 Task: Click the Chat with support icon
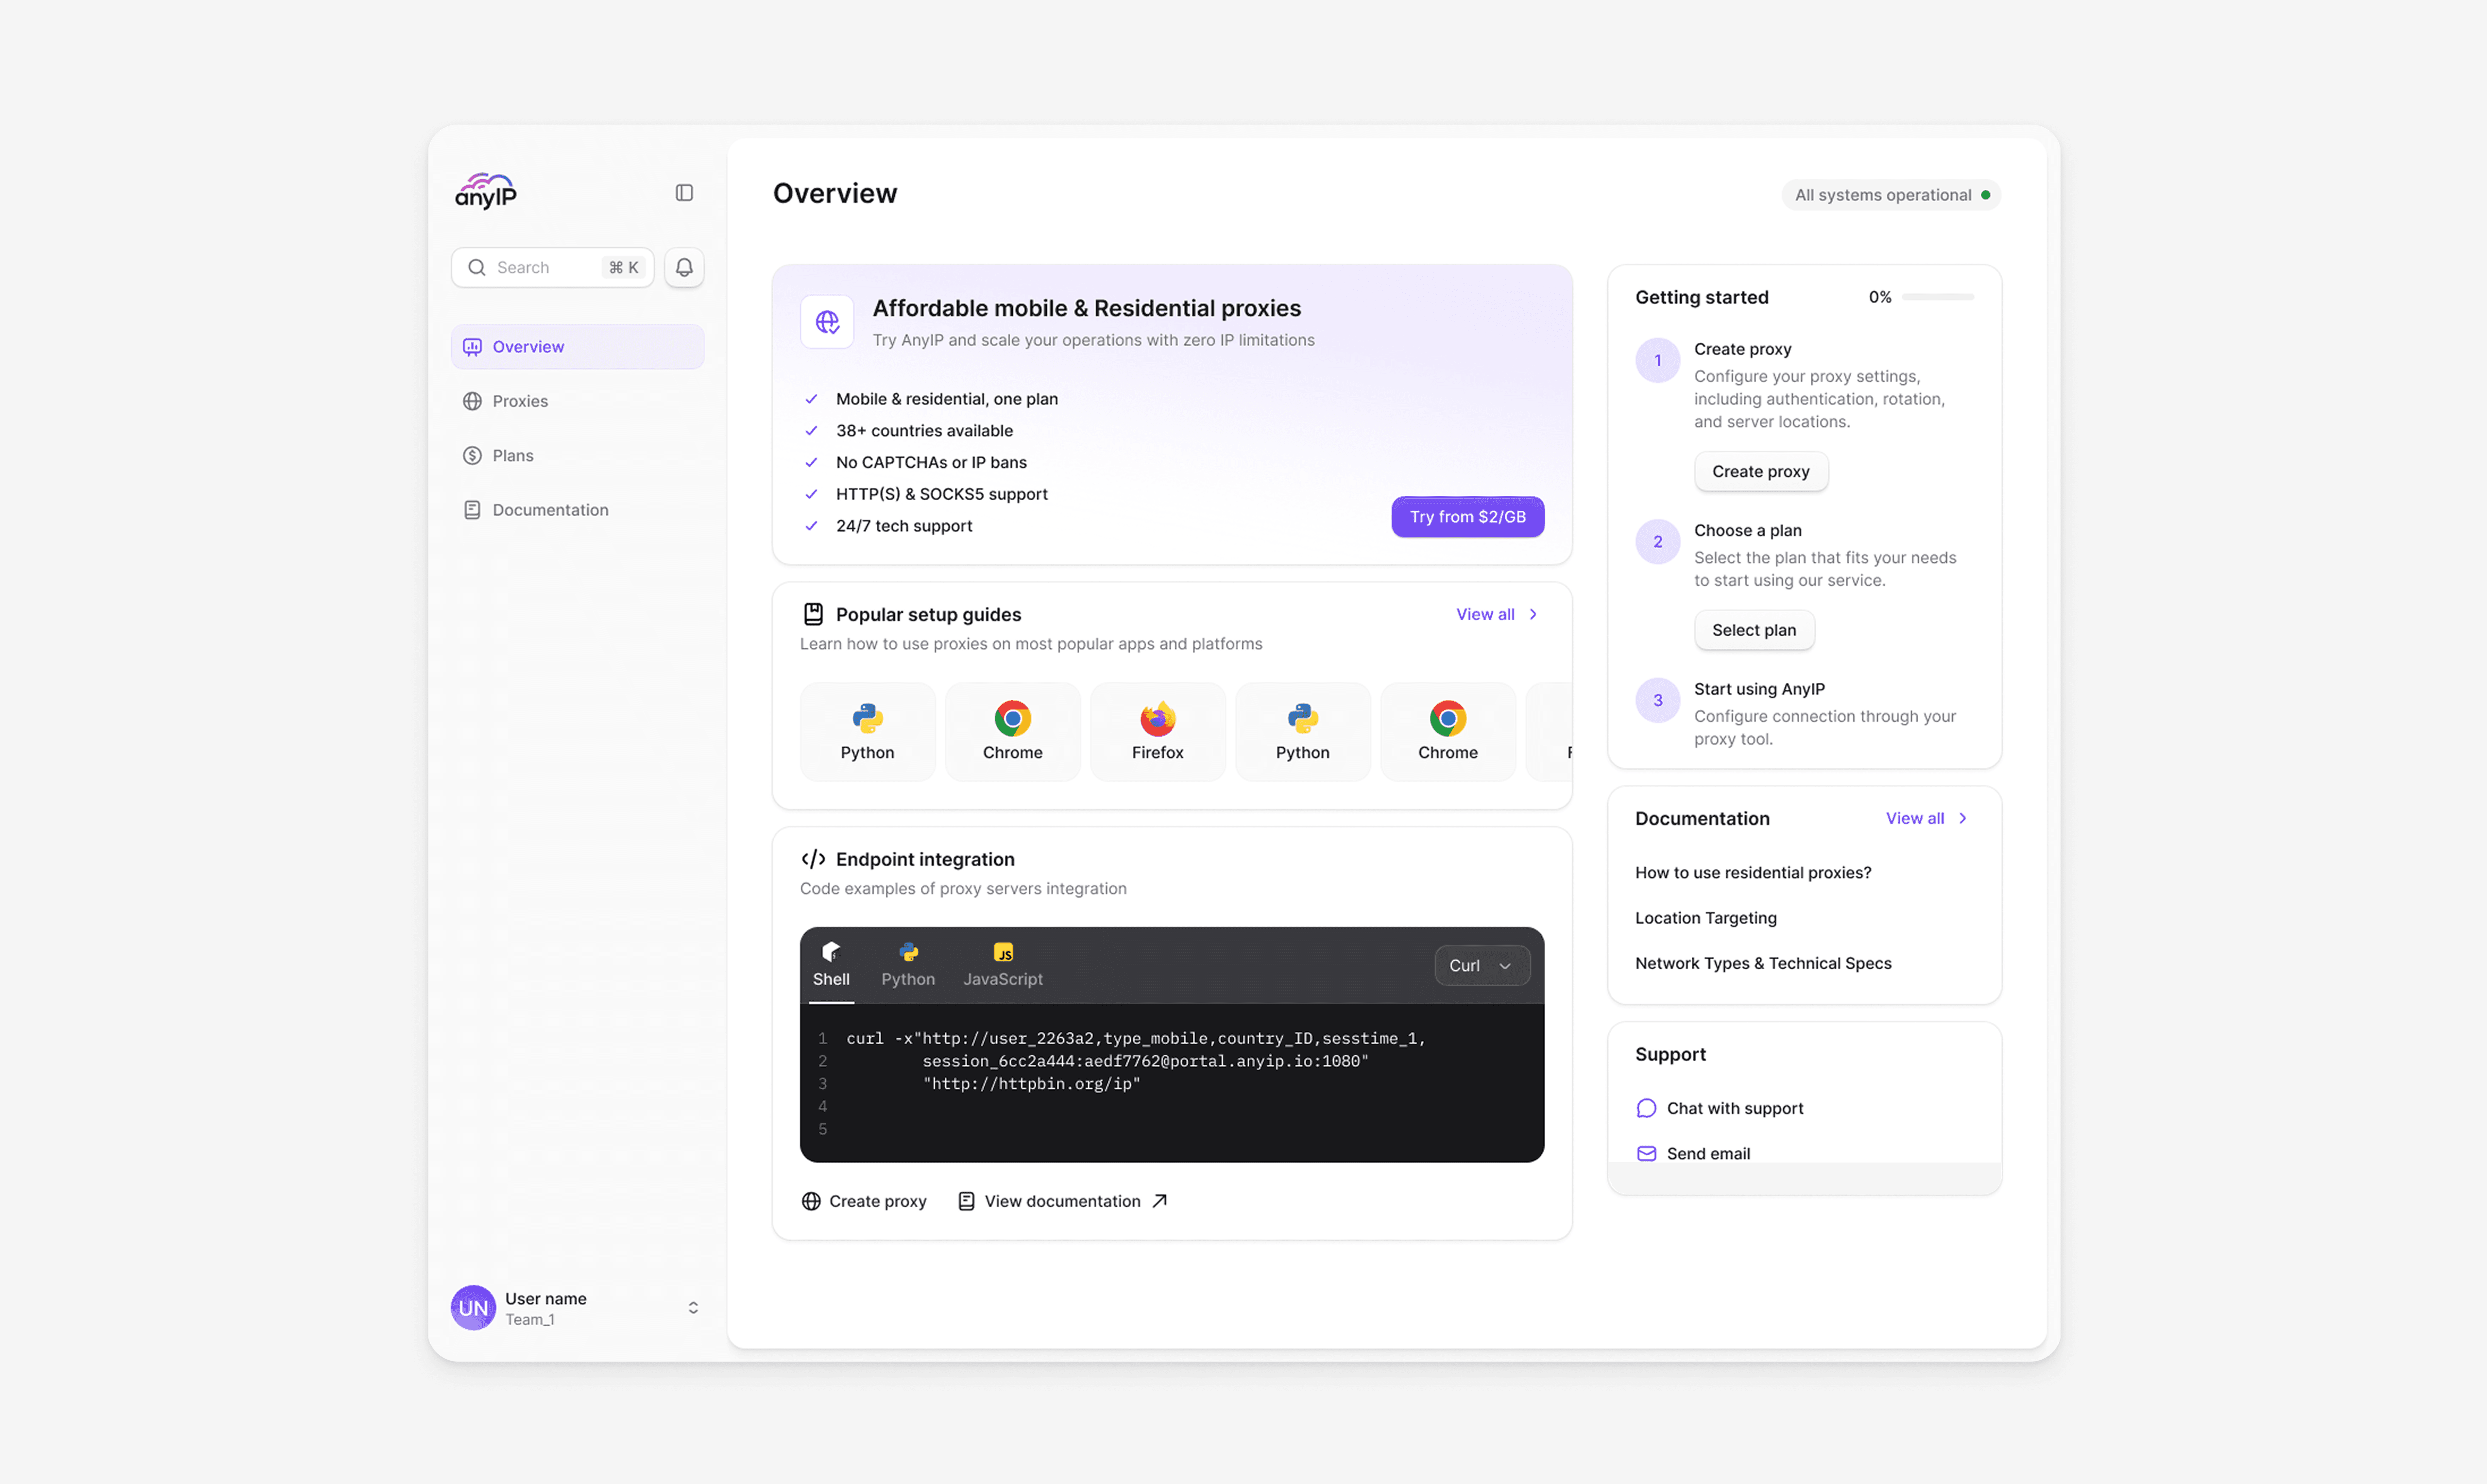tap(1646, 1108)
